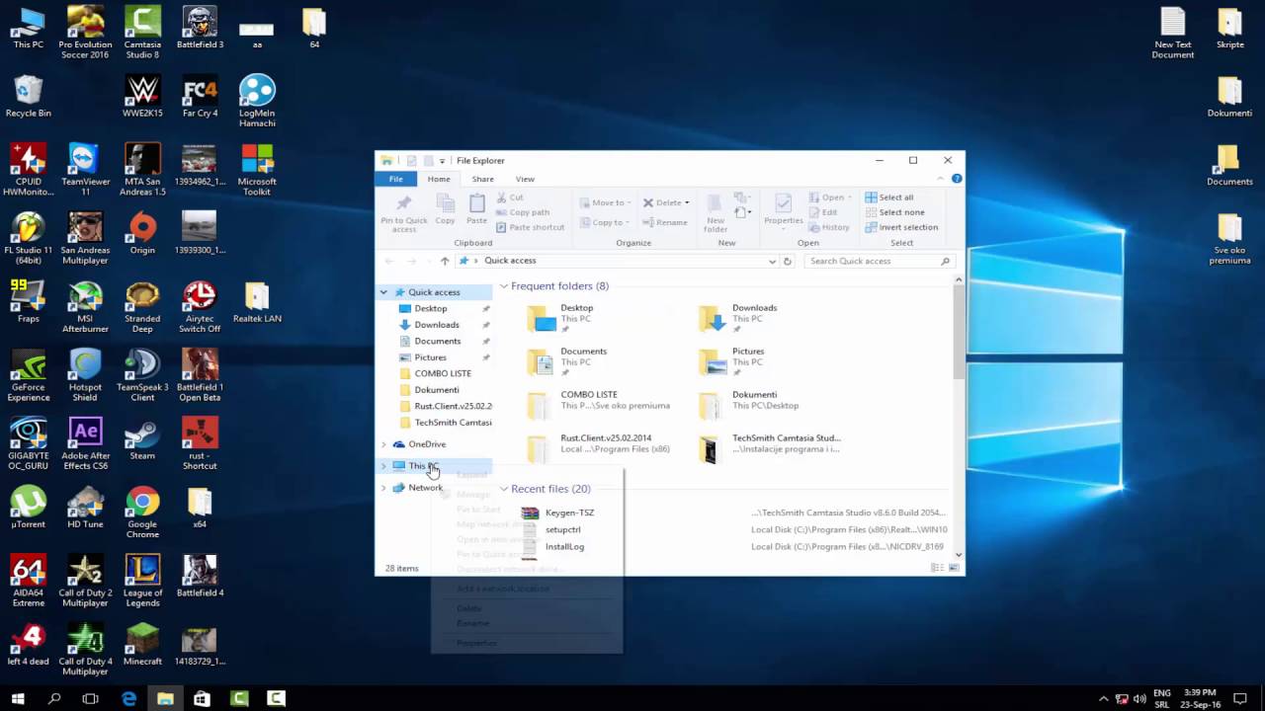Open the address bar history dropdown

772,261
